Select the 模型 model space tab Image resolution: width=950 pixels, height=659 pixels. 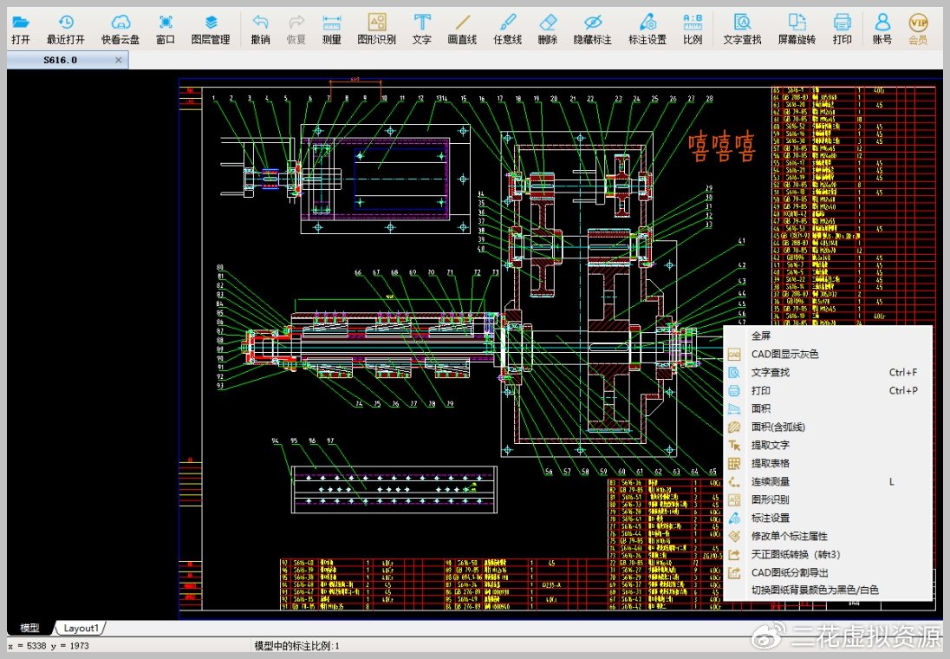pos(29,628)
